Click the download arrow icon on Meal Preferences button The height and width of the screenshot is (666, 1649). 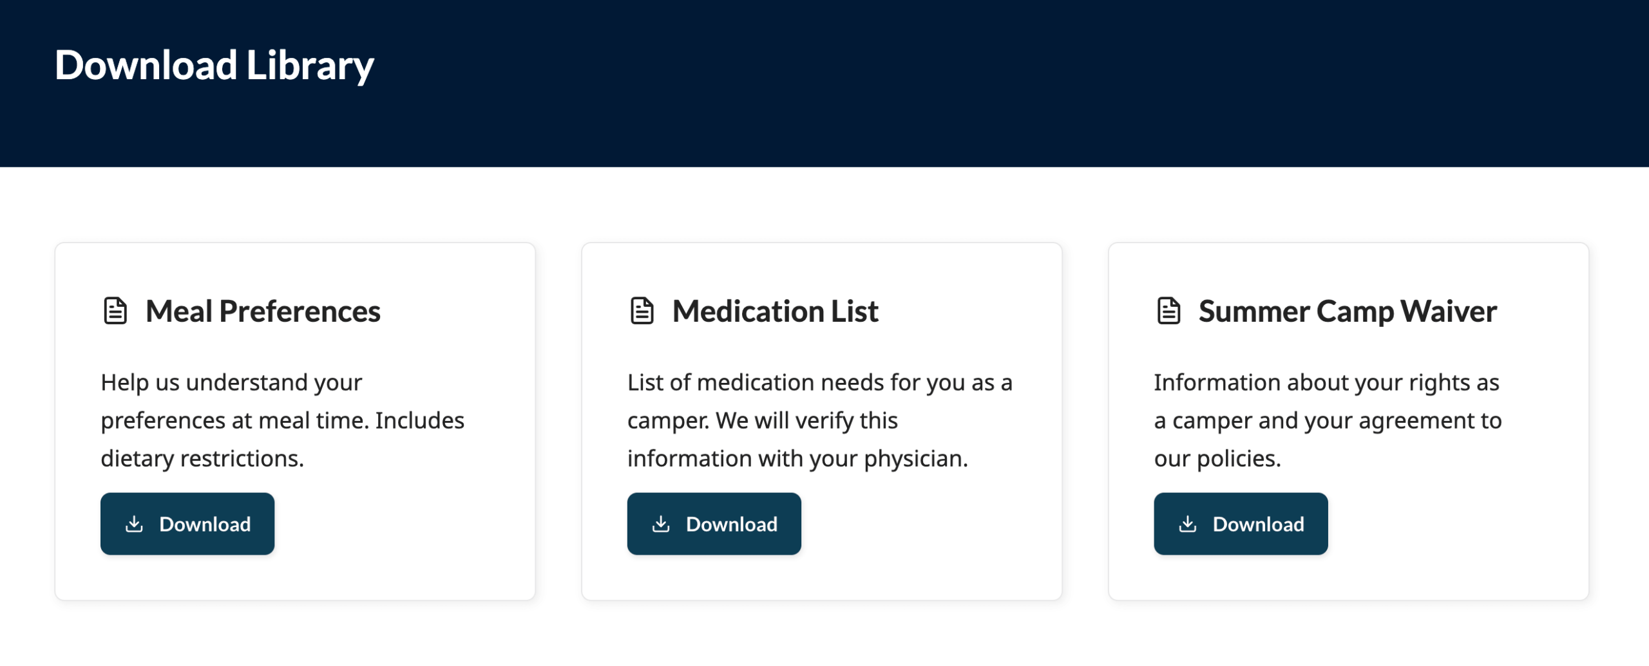[x=134, y=524]
